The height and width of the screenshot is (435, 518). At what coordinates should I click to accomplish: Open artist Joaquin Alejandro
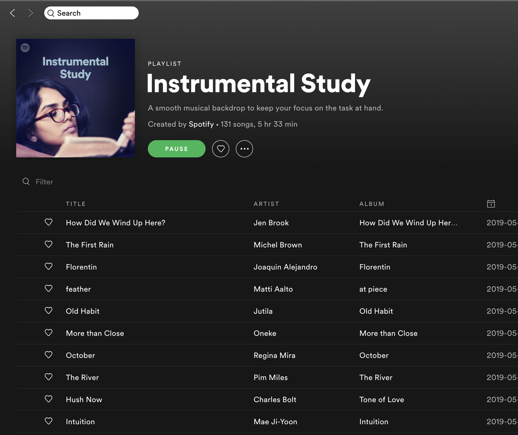pyautogui.click(x=285, y=267)
